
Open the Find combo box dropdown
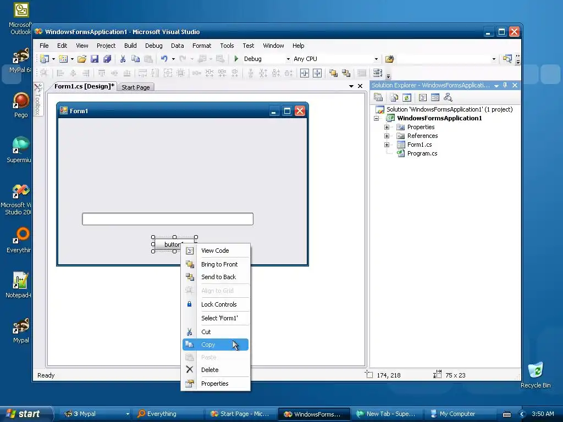(x=494, y=59)
